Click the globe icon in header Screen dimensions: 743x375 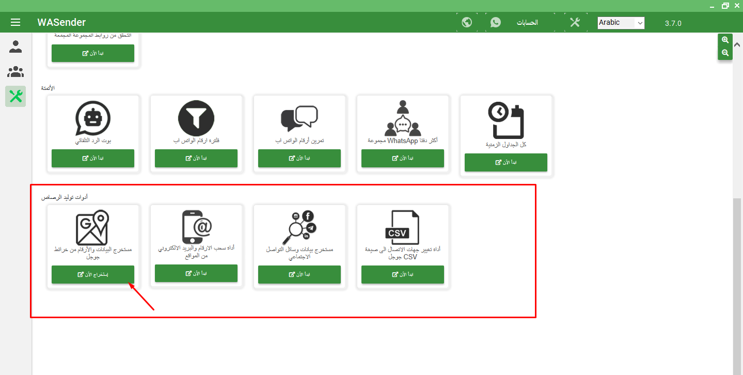tap(467, 22)
